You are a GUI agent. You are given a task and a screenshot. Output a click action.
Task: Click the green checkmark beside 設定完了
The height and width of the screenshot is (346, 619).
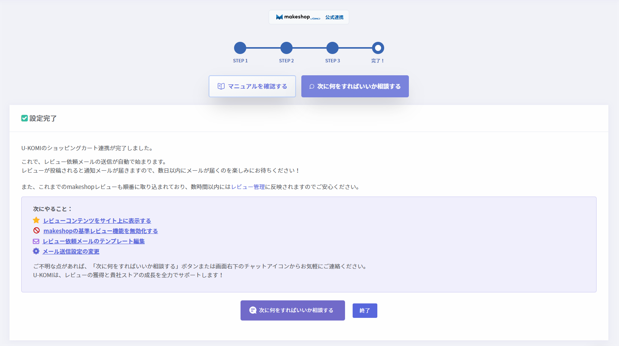[24, 118]
